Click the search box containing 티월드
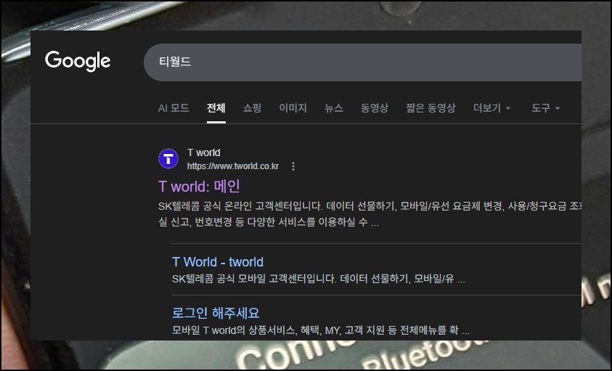This screenshot has width=612, height=371. click(362, 62)
